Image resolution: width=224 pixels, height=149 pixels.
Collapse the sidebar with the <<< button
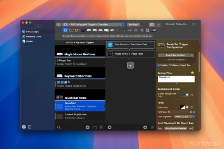(x=37, y=26)
